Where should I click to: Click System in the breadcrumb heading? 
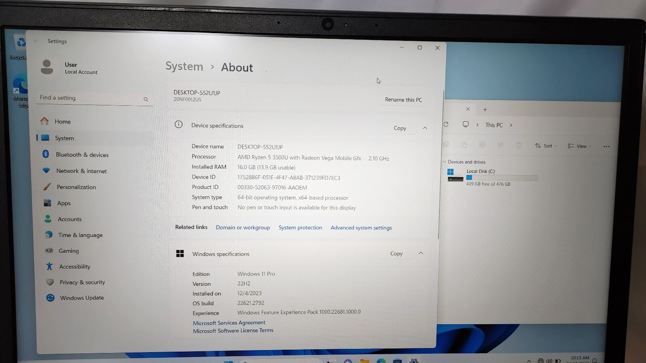[184, 66]
